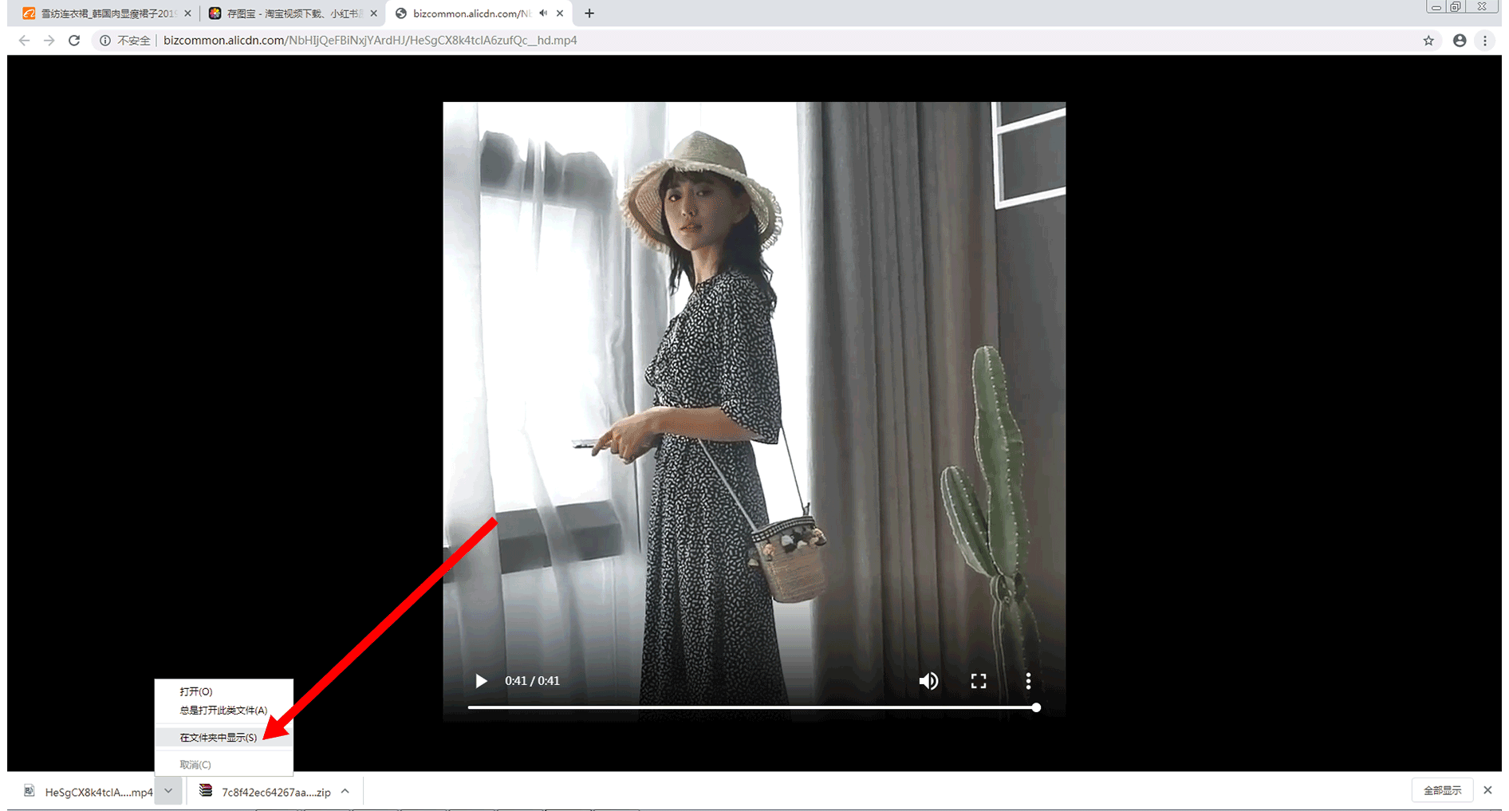Bookmark this page with star icon
Image resolution: width=1509 pixels, height=811 pixels.
pyautogui.click(x=1428, y=41)
